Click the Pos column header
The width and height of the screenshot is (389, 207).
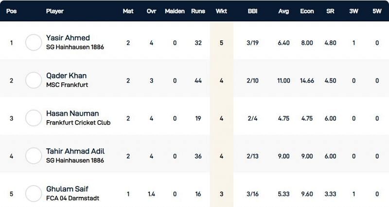(12, 11)
